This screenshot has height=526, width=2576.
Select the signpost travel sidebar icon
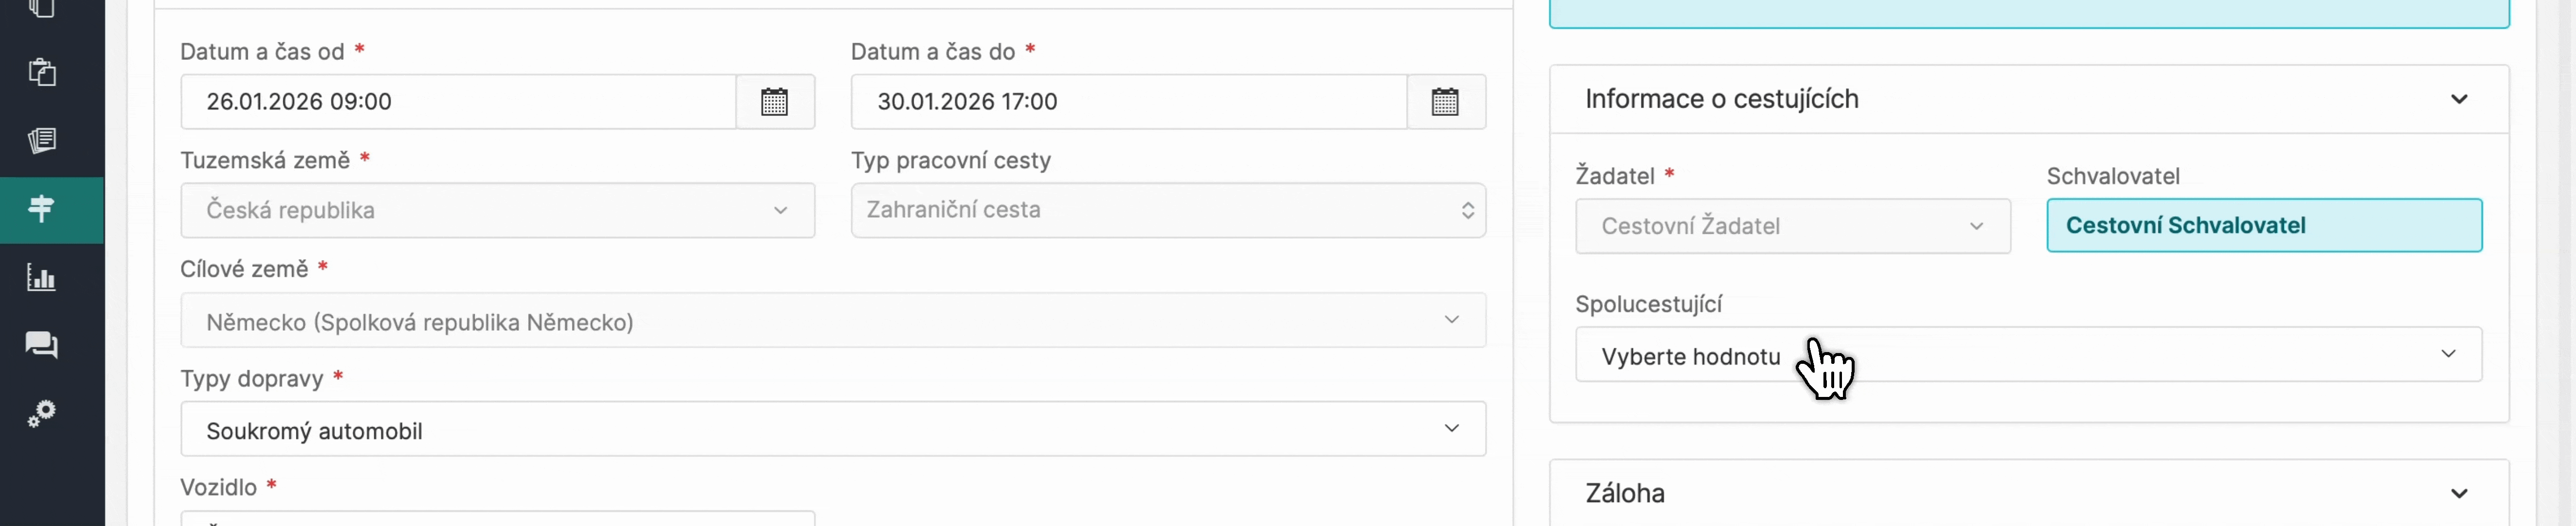(x=42, y=209)
